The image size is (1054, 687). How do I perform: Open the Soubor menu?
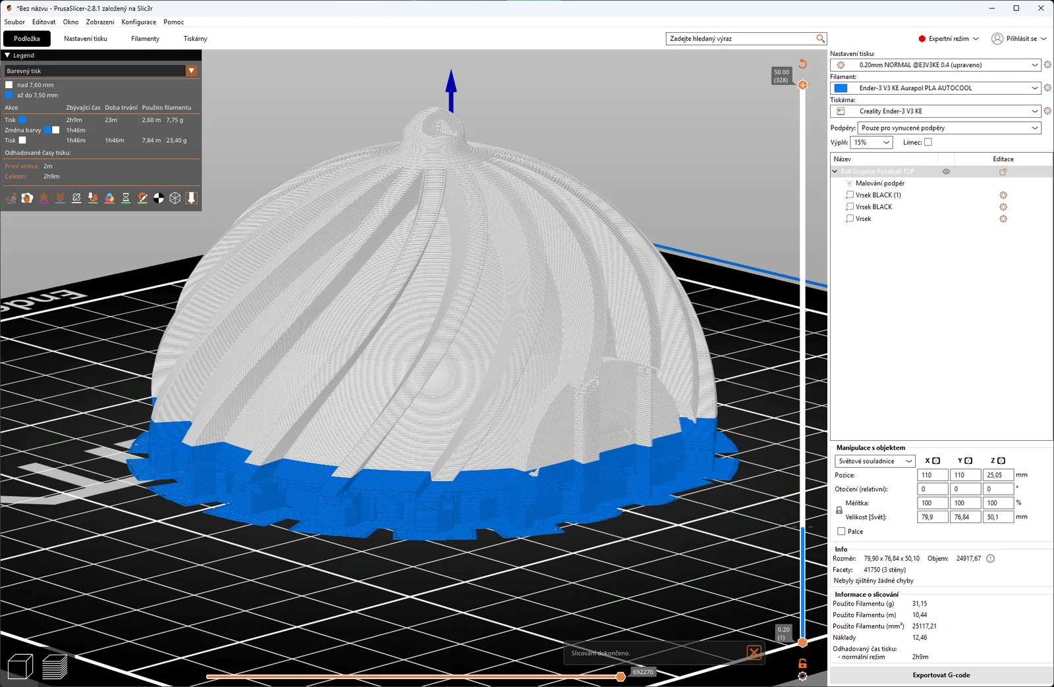click(x=14, y=22)
